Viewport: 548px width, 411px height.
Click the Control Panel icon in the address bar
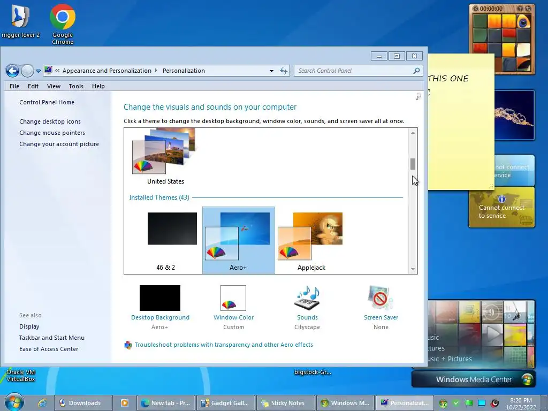[48, 70]
